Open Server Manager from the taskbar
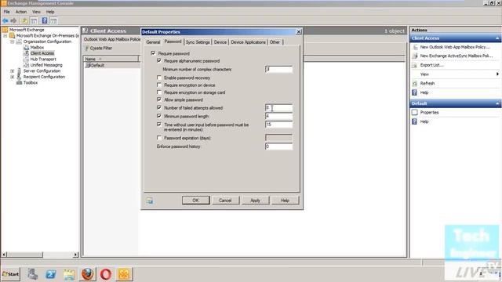Image resolution: width=502 pixels, height=282 pixels. [32, 274]
